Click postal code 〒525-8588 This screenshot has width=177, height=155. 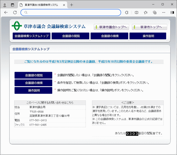pos(37,112)
